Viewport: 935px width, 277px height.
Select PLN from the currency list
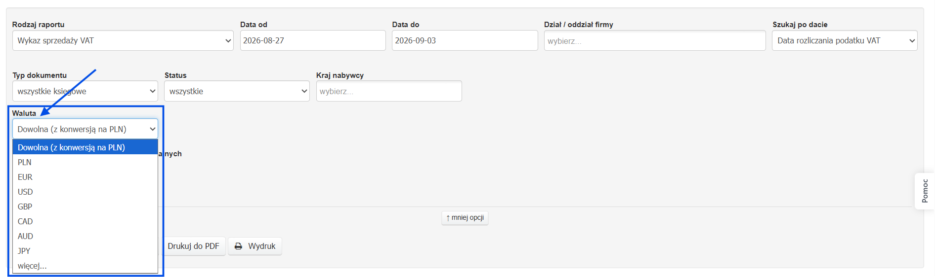pyautogui.click(x=85, y=162)
